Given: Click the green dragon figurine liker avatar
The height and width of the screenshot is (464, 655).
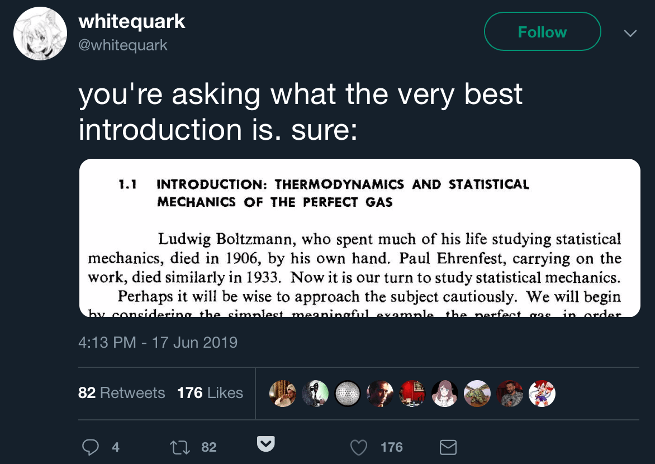Looking at the screenshot, I should [477, 394].
